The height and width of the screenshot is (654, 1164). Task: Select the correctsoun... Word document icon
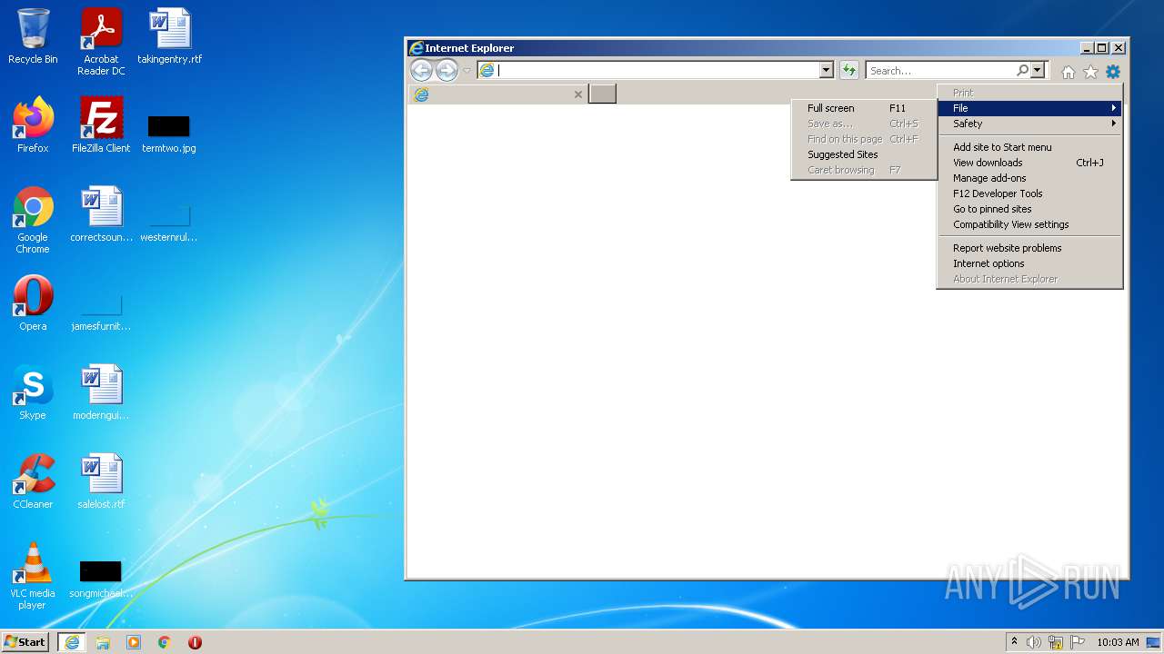[x=101, y=214]
